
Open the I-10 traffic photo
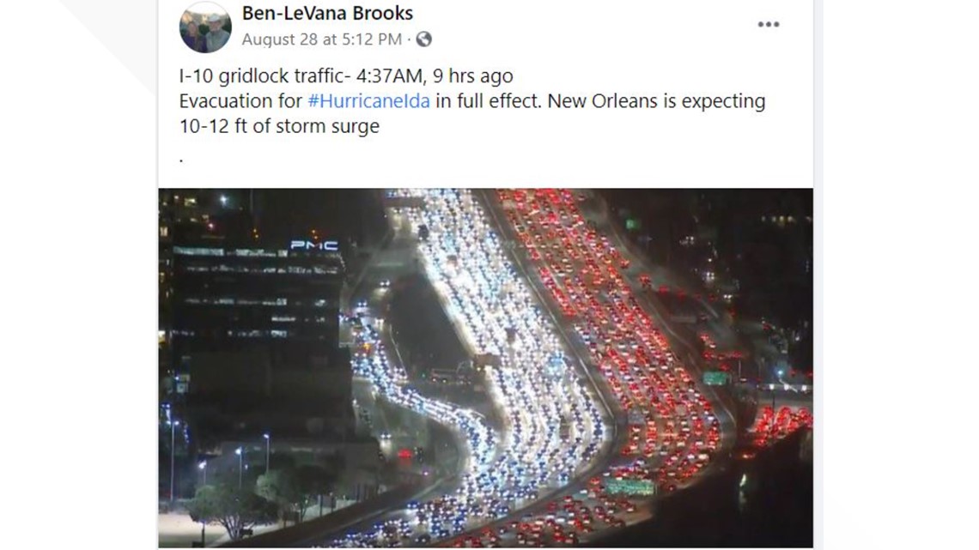(485, 368)
